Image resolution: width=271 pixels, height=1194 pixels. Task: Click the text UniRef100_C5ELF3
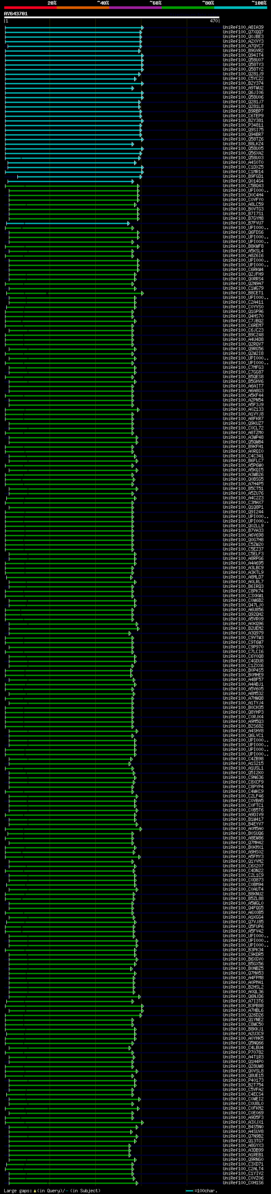pos(243,554)
